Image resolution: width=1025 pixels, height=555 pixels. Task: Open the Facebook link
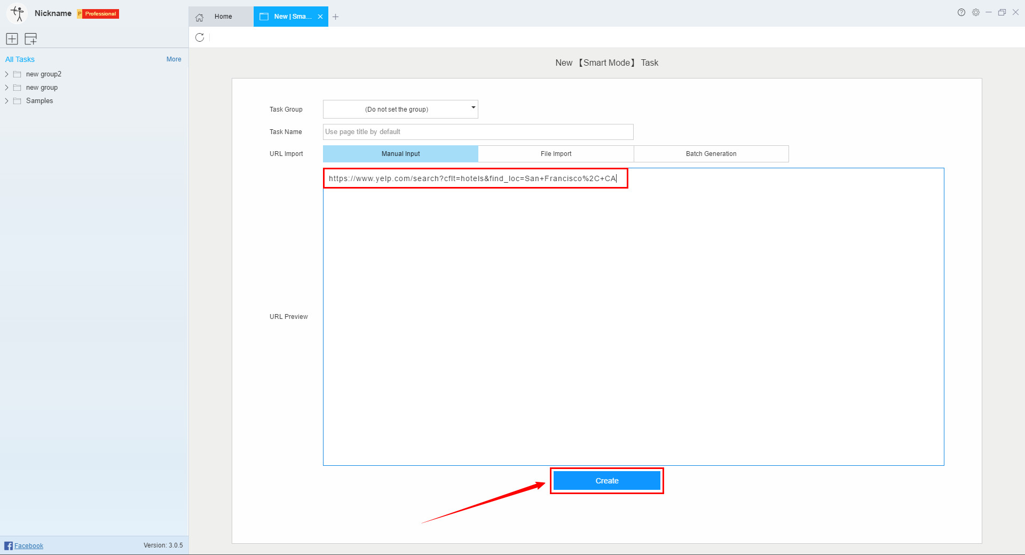click(29, 545)
